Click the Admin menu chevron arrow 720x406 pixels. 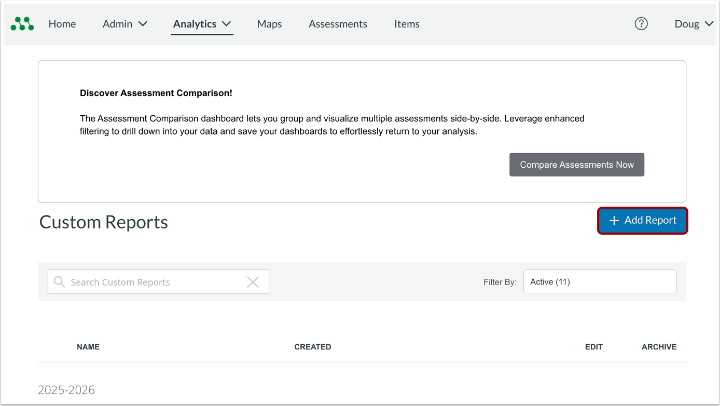pyautogui.click(x=144, y=23)
